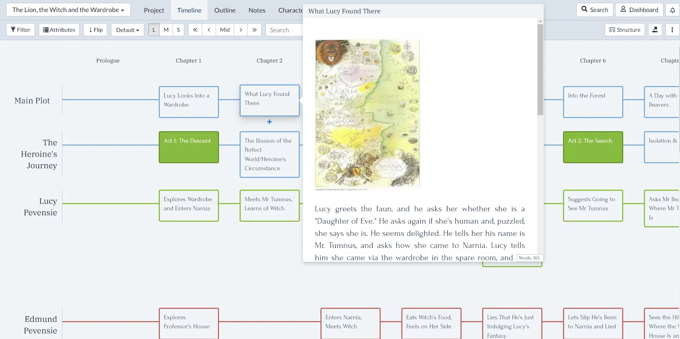Click the 'Prologue' chapter heading
The width and height of the screenshot is (680, 339).
108,60
